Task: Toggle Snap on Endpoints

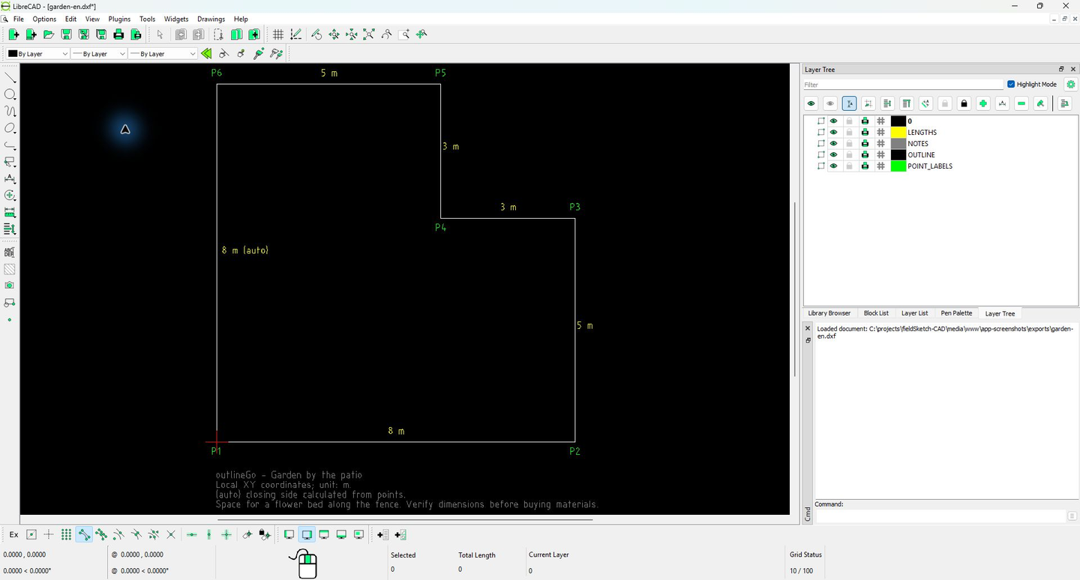Action: (84, 535)
